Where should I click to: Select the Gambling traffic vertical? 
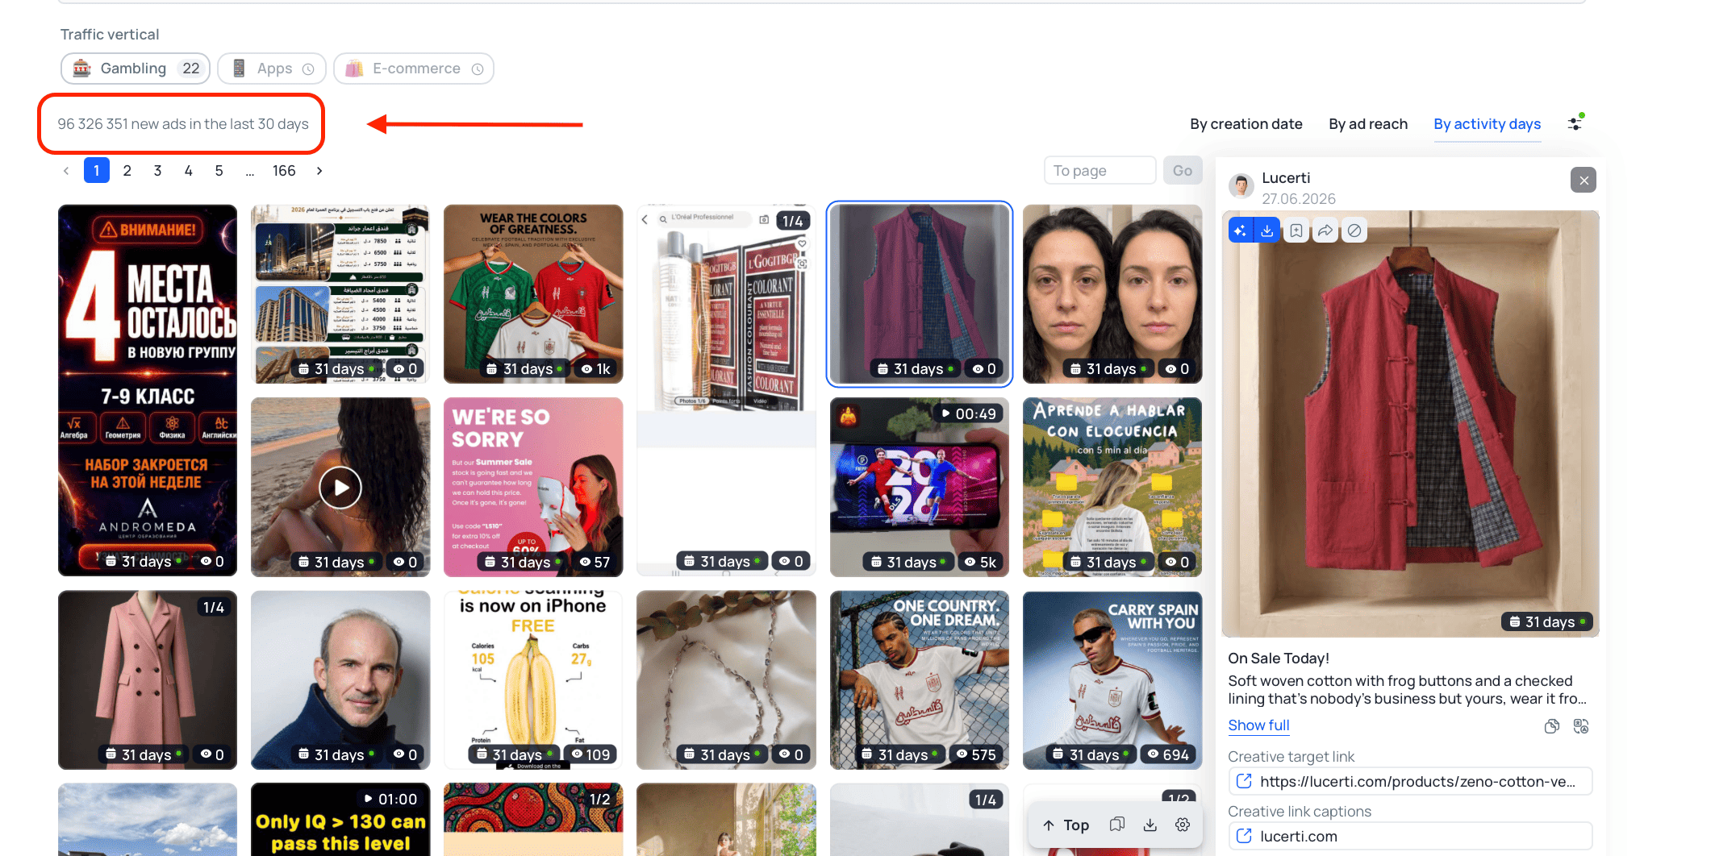click(136, 69)
